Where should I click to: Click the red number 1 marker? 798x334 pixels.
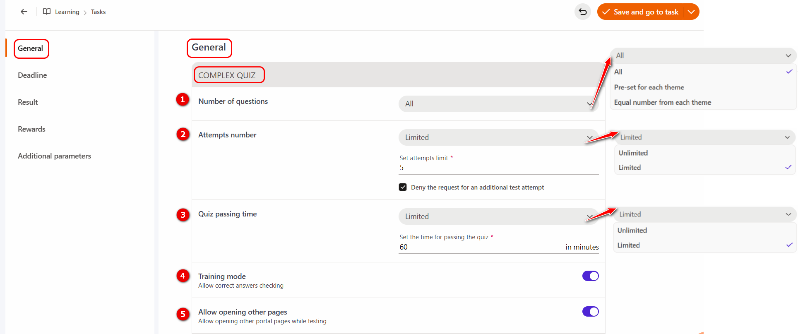(183, 100)
